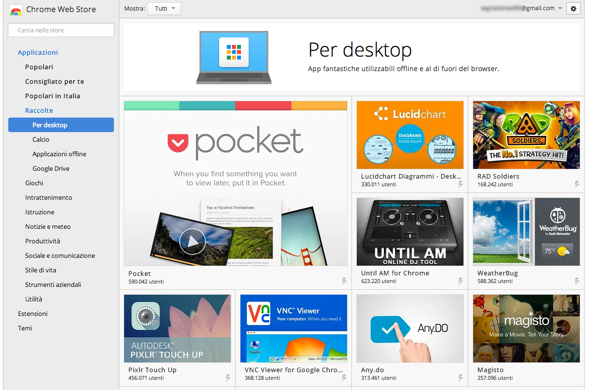Open the settings gear menu

(x=573, y=9)
